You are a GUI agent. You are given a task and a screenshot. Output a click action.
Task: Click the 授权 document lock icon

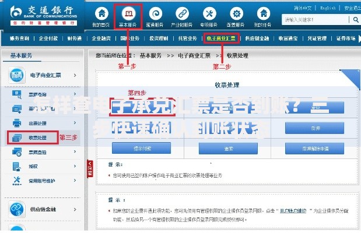(x=17, y=166)
